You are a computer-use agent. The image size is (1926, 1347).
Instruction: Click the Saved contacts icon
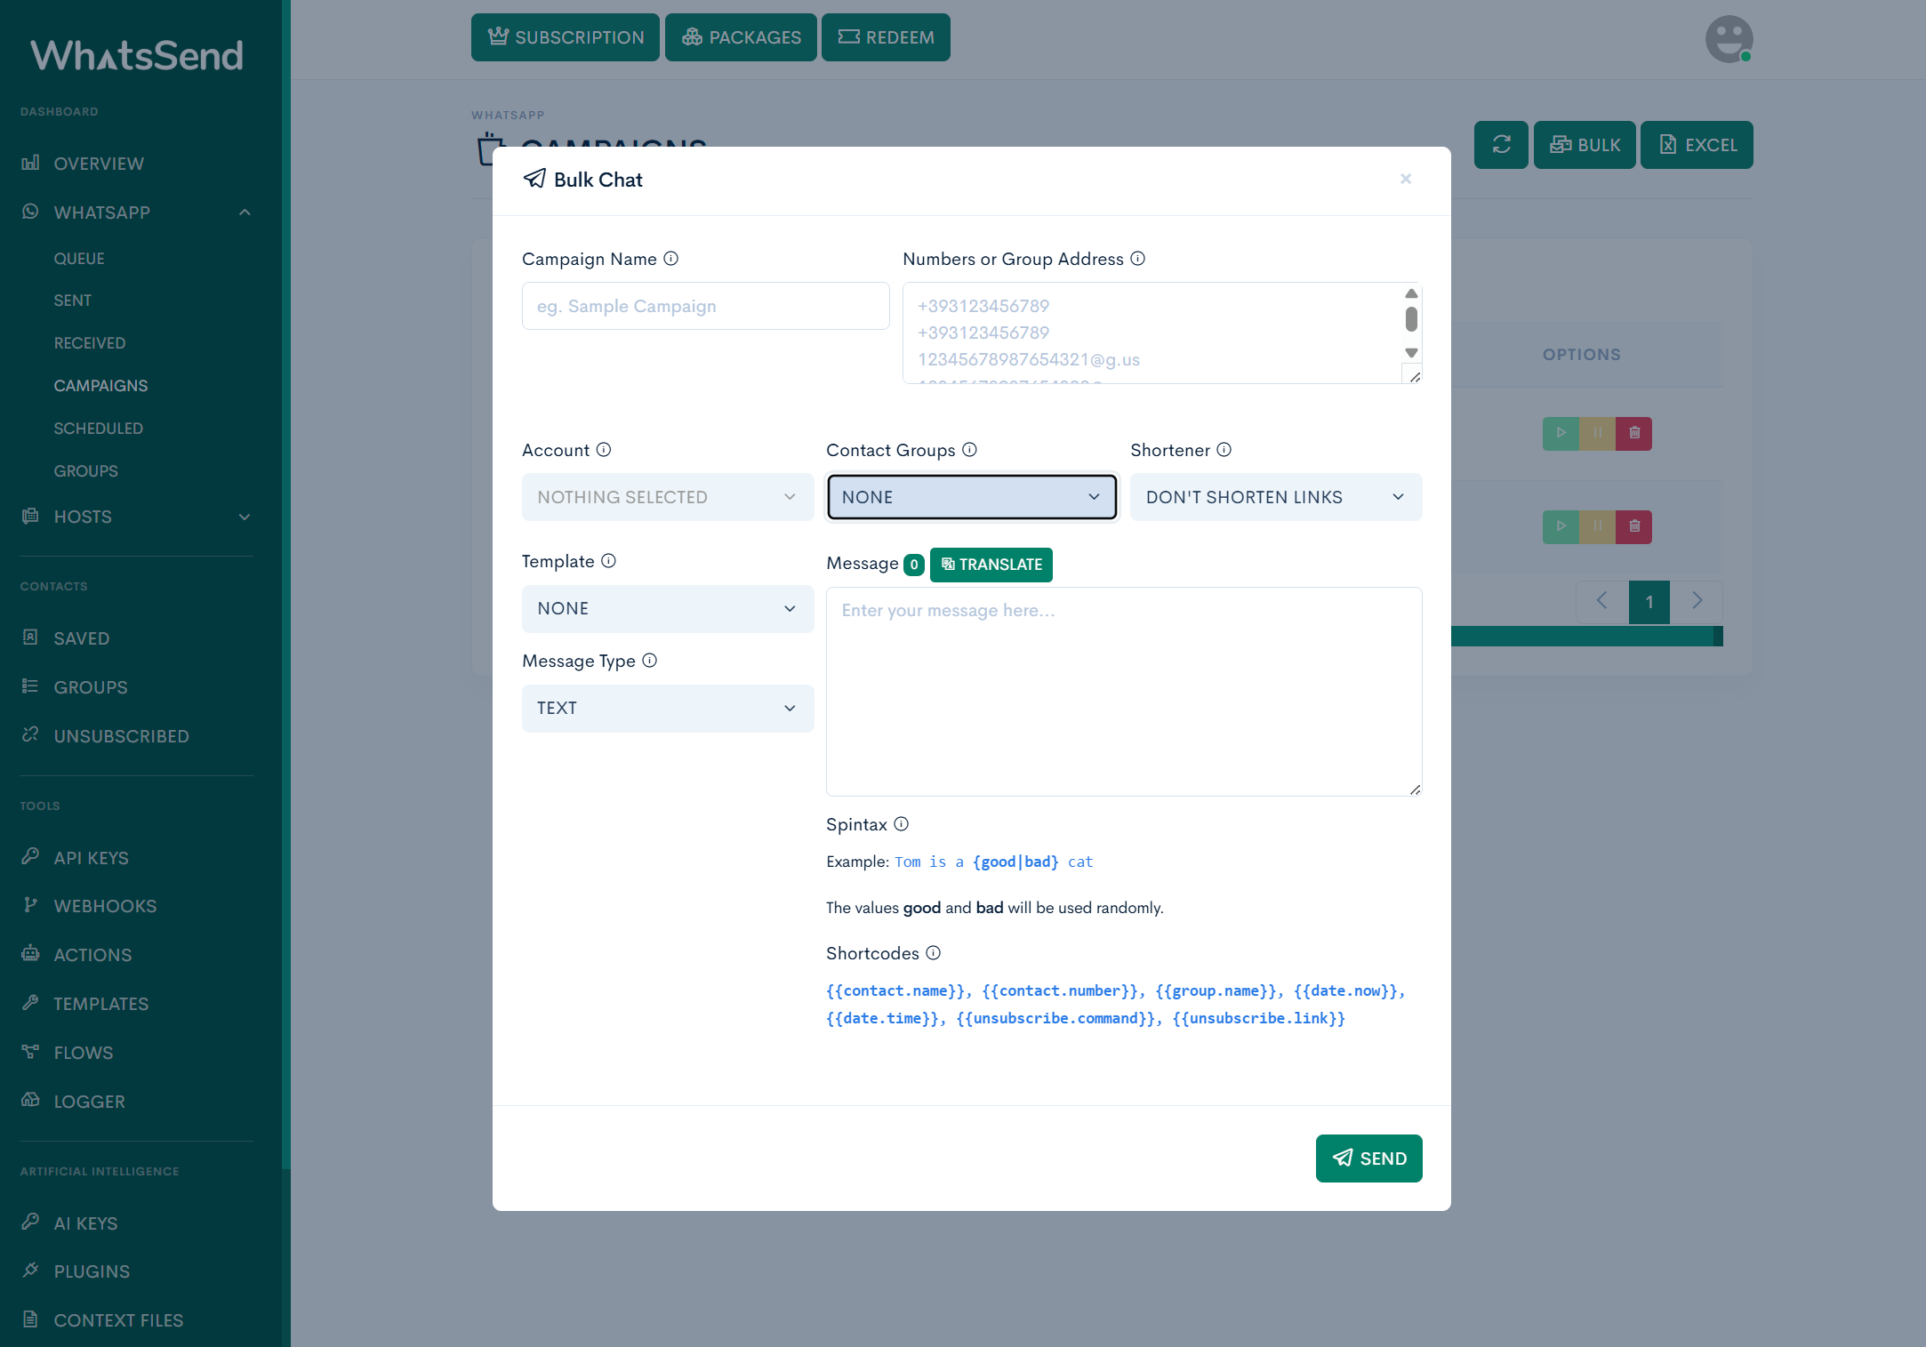(x=30, y=637)
